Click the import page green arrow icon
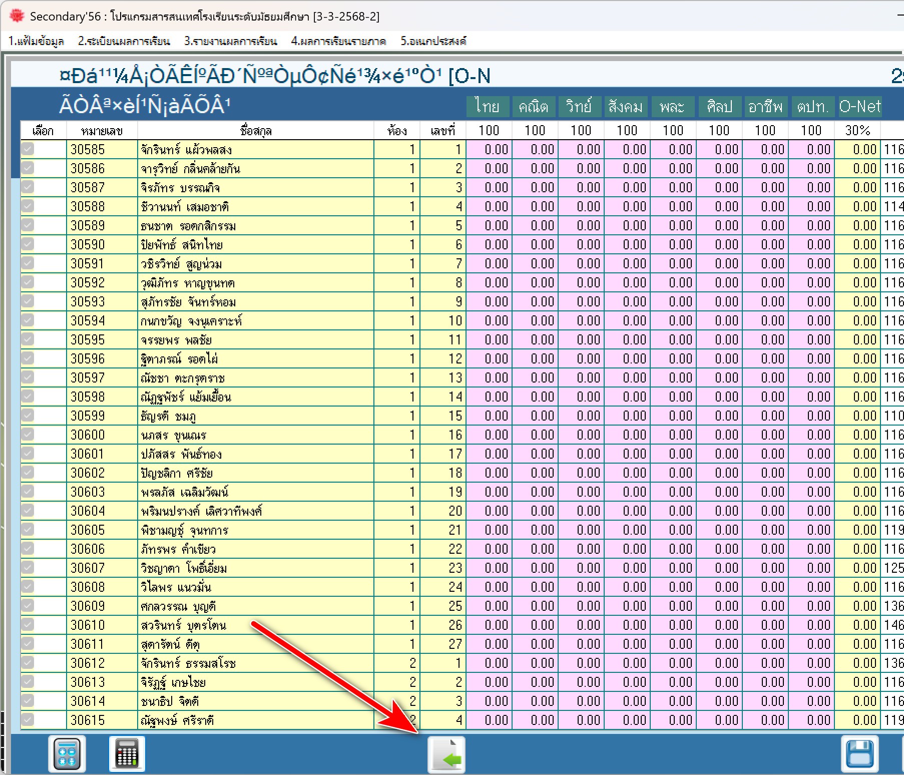Image resolution: width=904 pixels, height=775 pixels. [x=446, y=755]
